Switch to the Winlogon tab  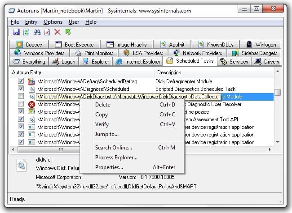pyautogui.click(x=261, y=45)
